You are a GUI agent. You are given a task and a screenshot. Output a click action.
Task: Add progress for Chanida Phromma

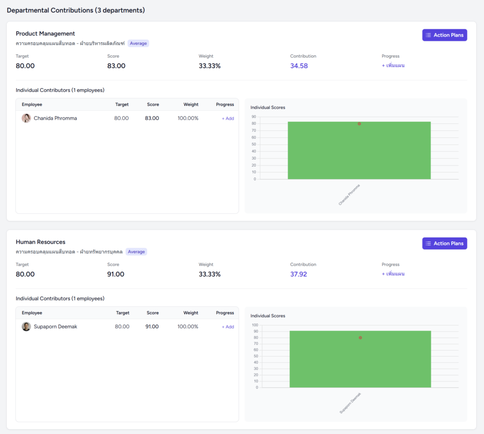228,119
